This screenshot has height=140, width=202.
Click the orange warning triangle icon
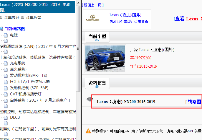click(88, 131)
